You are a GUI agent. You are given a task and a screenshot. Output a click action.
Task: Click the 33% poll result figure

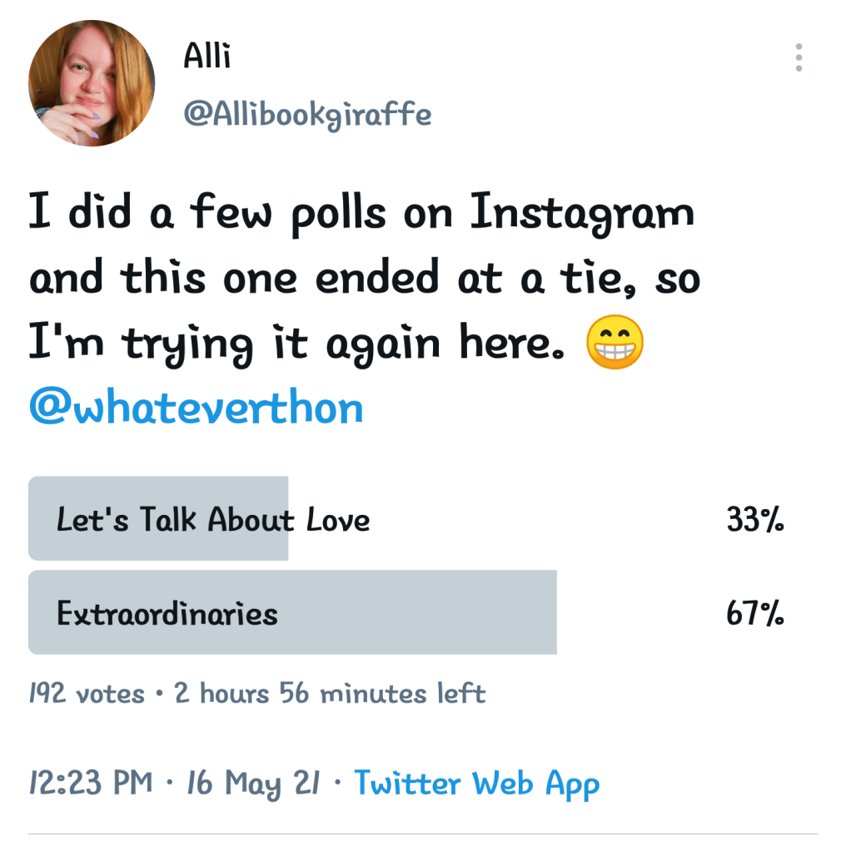click(755, 521)
